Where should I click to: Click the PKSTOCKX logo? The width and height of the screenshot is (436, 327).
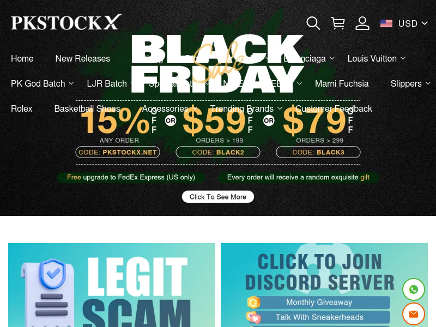tap(66, 22)
